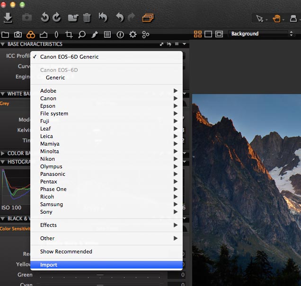Screen dimensions: 301x286
Task: Open the Mamiya profiles submenu
Action: click(106, 144)
